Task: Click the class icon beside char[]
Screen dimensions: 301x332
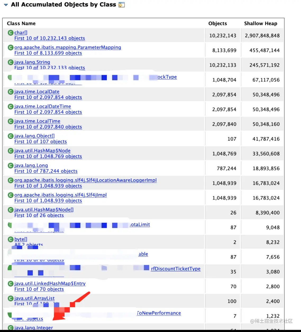Action: (11, 33)
